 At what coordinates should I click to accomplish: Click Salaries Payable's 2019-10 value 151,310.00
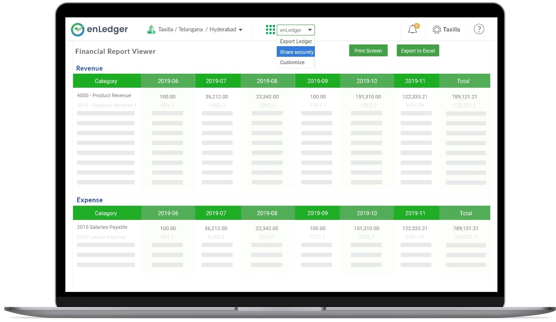pos(367,228)
